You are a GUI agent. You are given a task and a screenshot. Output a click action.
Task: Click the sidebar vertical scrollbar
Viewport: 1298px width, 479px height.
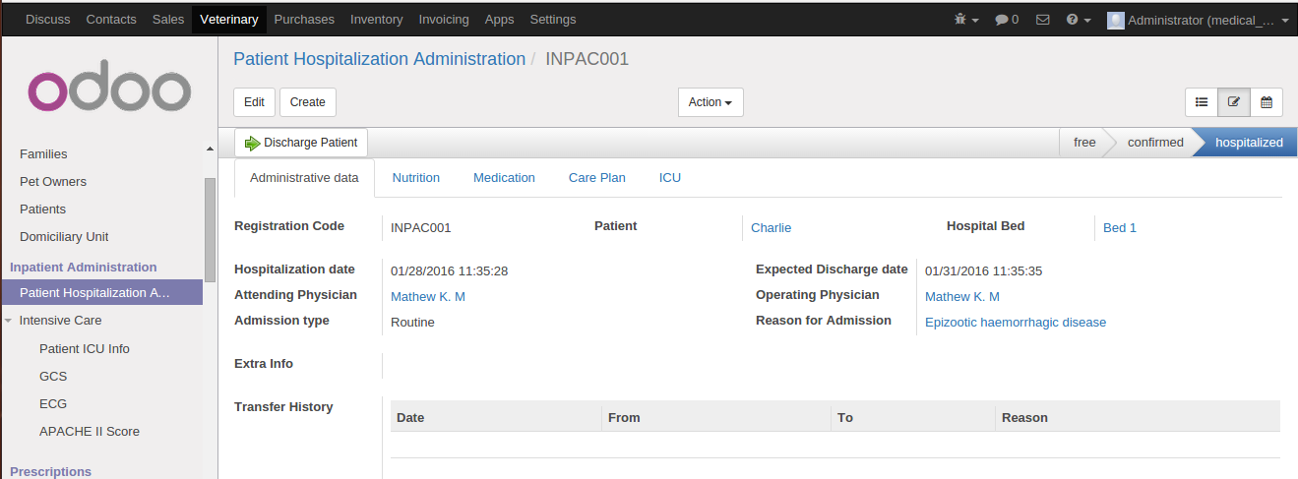[210, 231]
